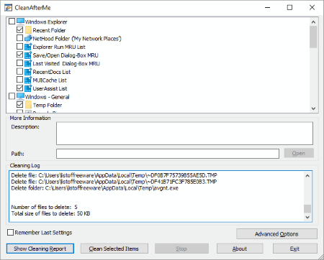The image size is (324, 260).
Task: Click inside the Path text field
Action: coord(168,154)
